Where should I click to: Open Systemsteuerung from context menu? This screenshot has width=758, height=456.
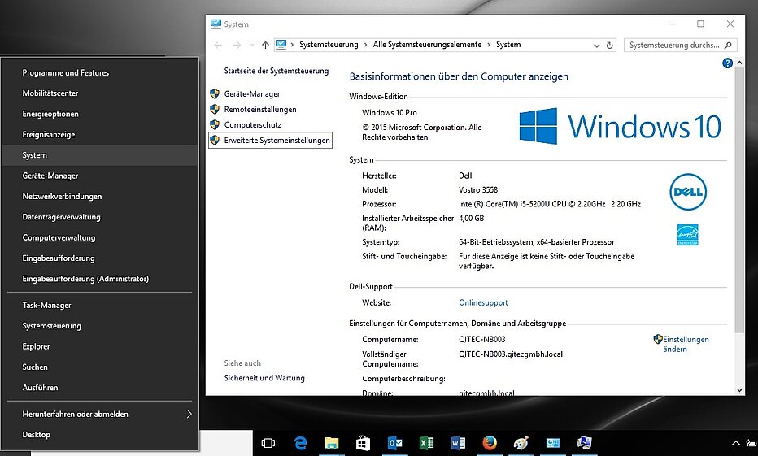[x=100, y=326]
